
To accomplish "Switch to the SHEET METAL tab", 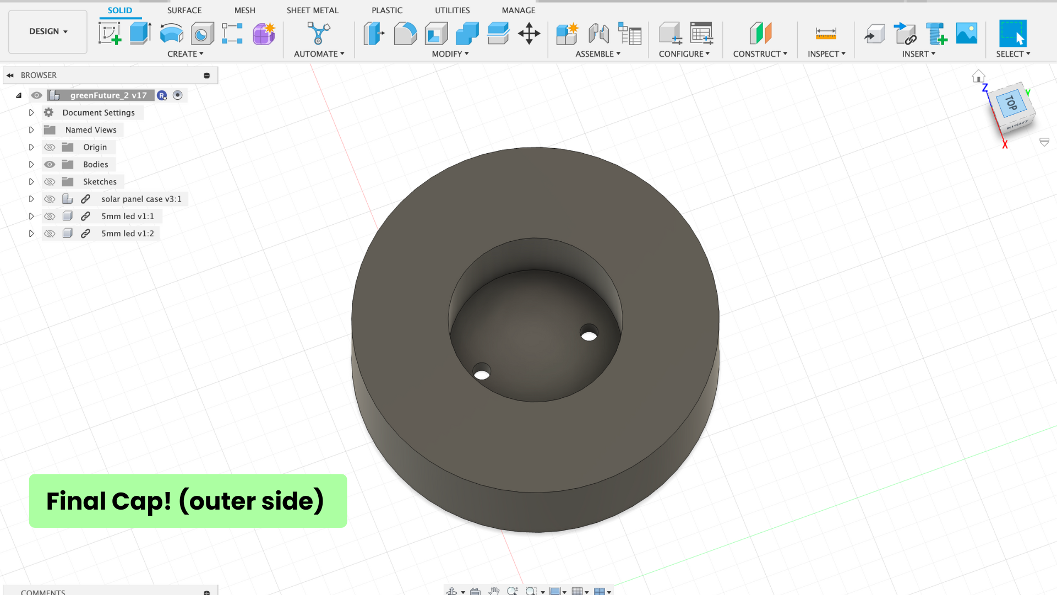I will click(x=312, y=10).
